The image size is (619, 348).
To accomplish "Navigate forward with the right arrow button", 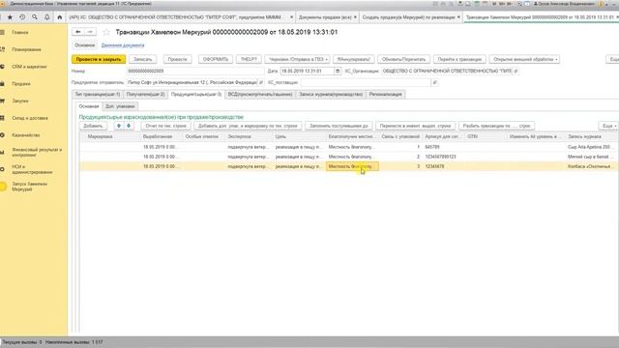I will click(x=90, y=32).
